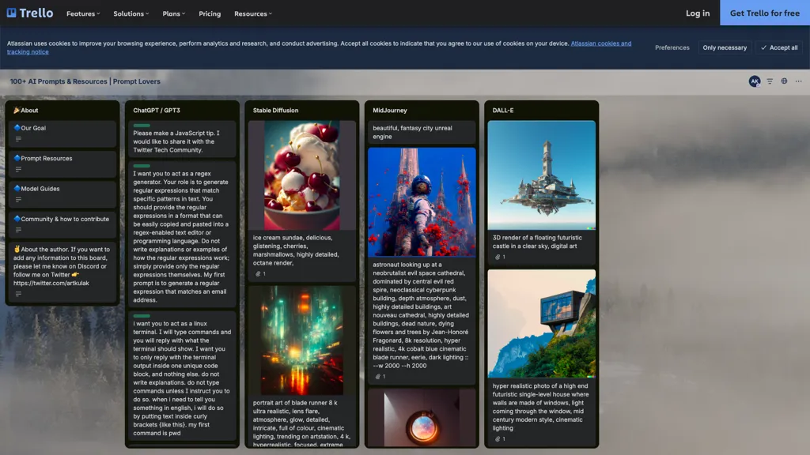Expand the Solutions menu
The image size is (810, 455).
[x=131, y=13]
